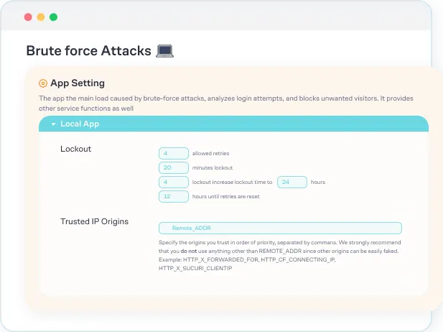Image resolution: width=443 pixels, height=332 pixels.
Task: Click the Brute force Attacks heading
Action: pyautogui.click(x=89, y=51)
